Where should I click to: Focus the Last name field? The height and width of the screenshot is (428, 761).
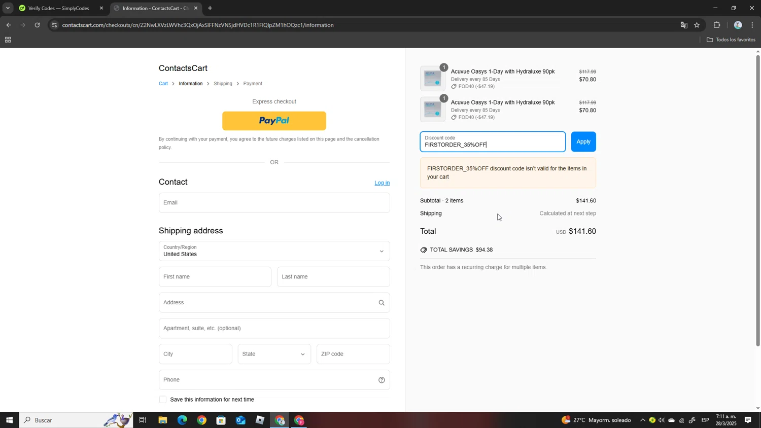(333, 277)
